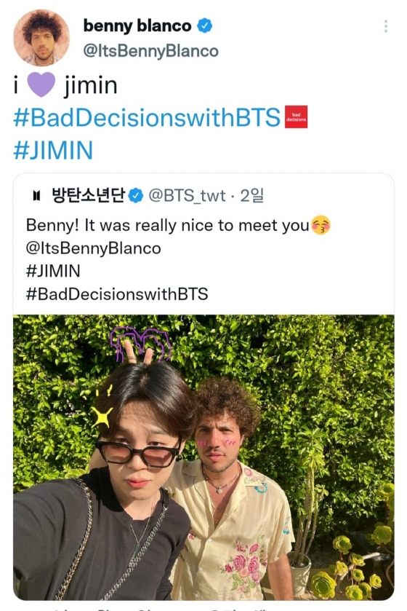
Task: Click the purple heart emoji in tweet
Action: [41, 85]
